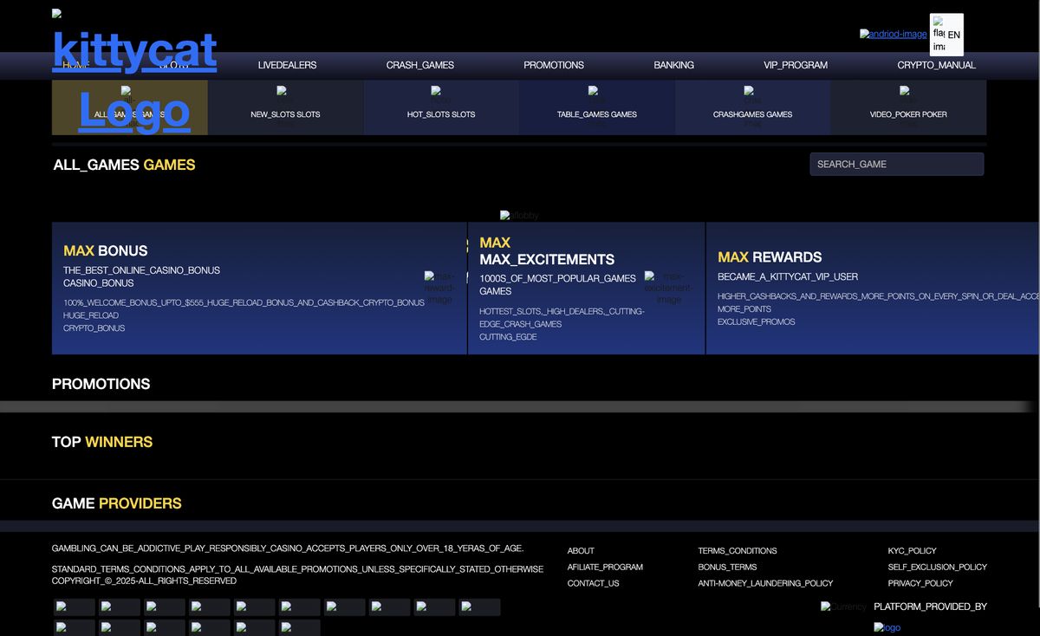Click the MAX BONUS banner heading
1040x636 pixels.
pyautogui.click(x=106, y=250)
